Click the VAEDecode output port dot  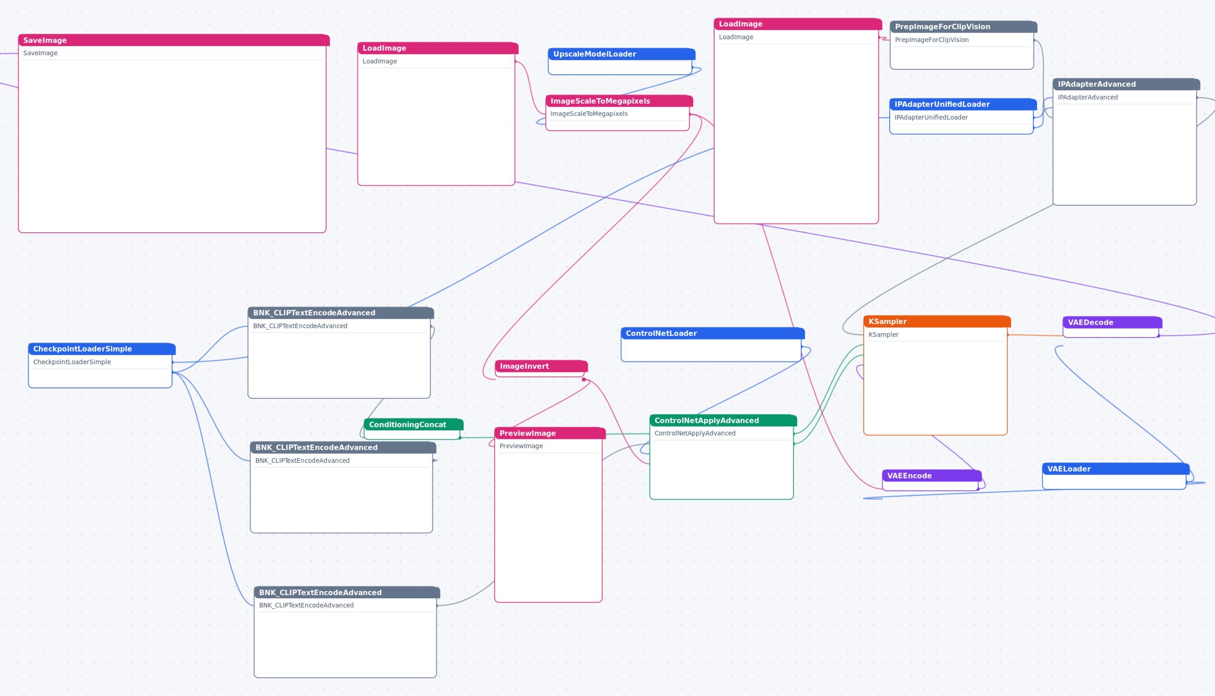tap(1158, 336)
